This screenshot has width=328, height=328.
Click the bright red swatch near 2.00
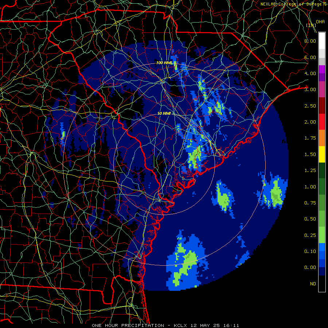[322, 122]
